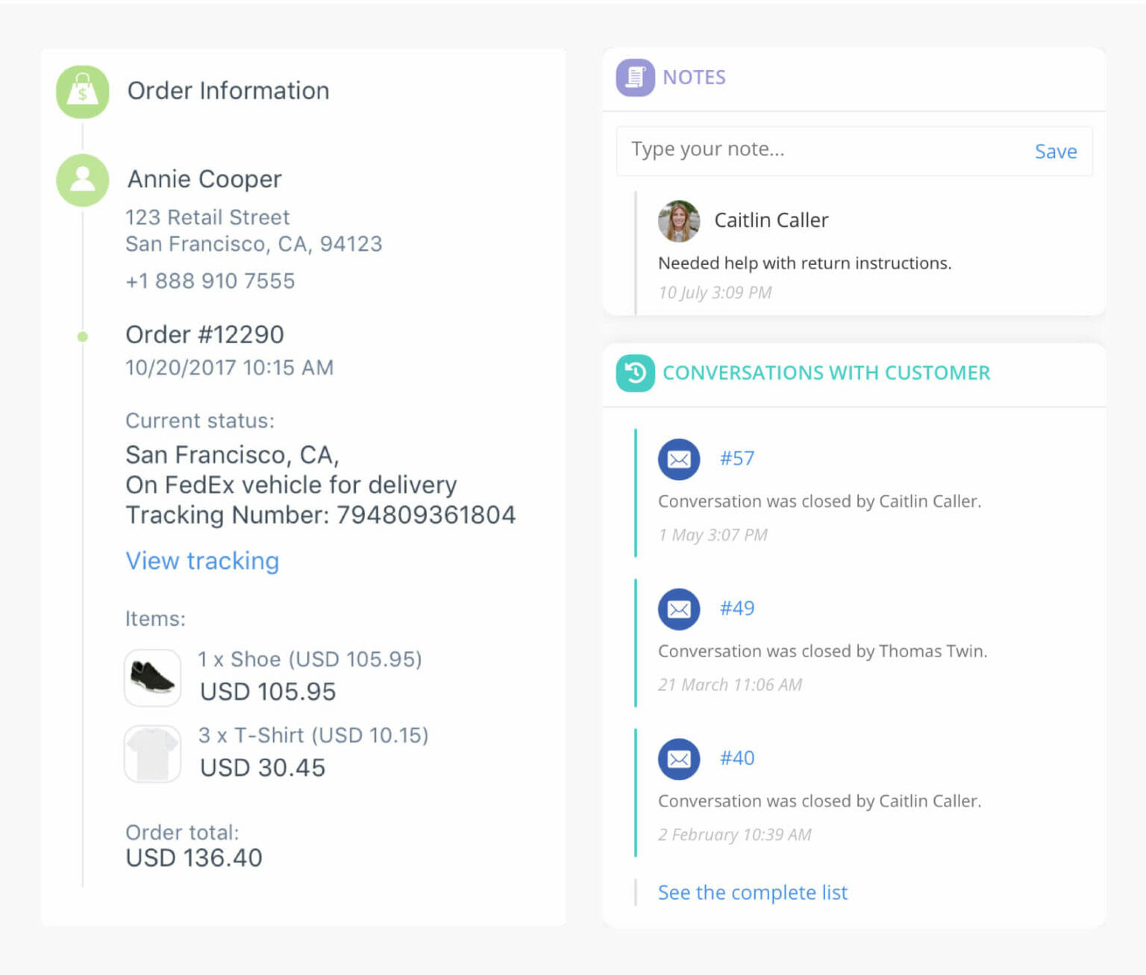The height and width of the screenshot is (975, 1146).
Task: Select the T-Shirt item thumbnail
Action: [x=152, y=753]
